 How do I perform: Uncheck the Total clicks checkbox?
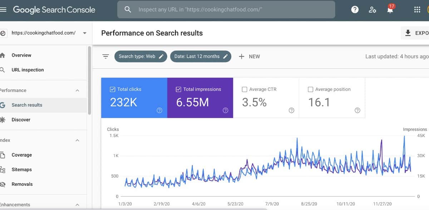[113, 89]
